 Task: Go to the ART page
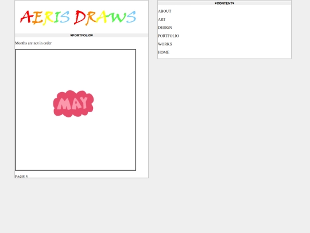coord(161,20)
